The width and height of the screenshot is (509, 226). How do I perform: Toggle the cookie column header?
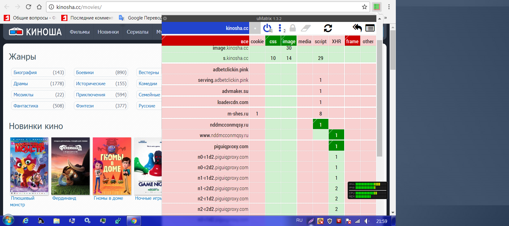[x=257, y=41]
